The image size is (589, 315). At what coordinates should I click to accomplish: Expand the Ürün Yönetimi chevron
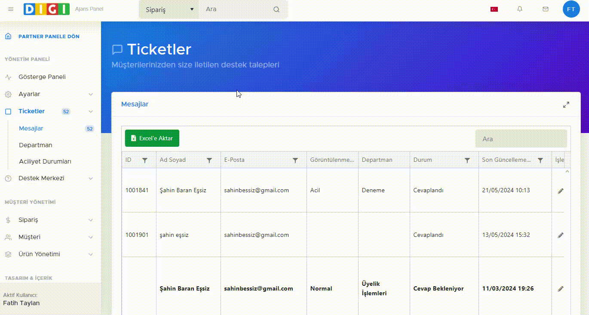pyautogui.click(x=91, y=254)
